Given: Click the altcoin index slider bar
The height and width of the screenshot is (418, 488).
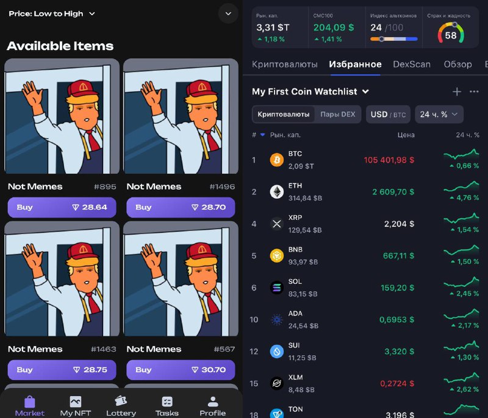Looking at the screenshot, I should tap(393, 39).
